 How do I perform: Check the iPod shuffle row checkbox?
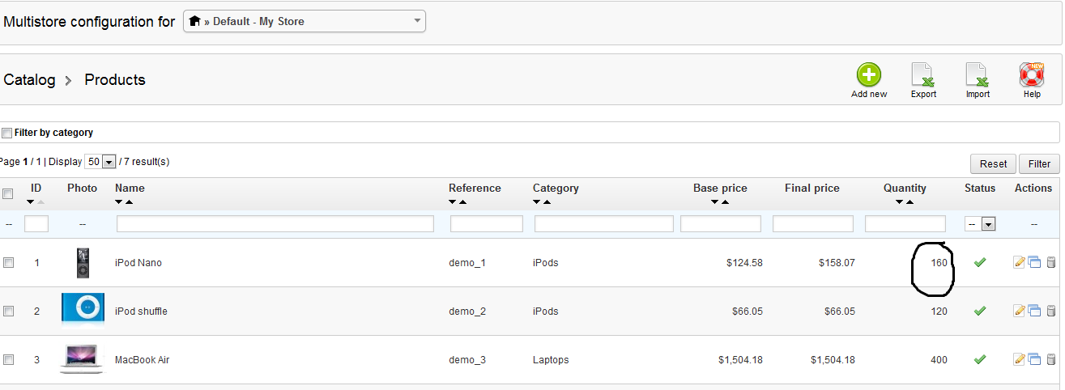tap(8, 311)
